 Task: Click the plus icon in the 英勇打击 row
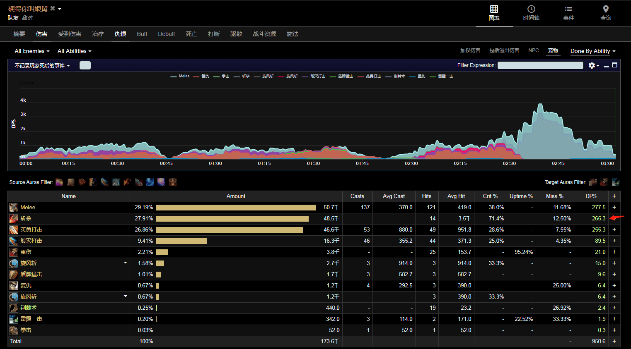(614, 230)
